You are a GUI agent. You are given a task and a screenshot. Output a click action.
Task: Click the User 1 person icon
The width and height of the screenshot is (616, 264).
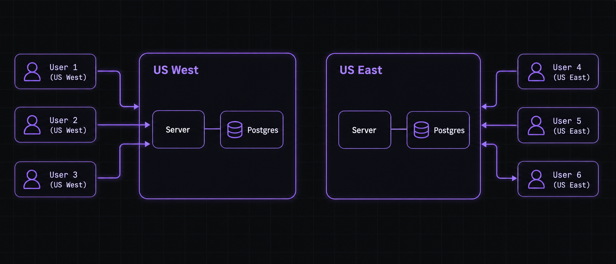(32, 72)
